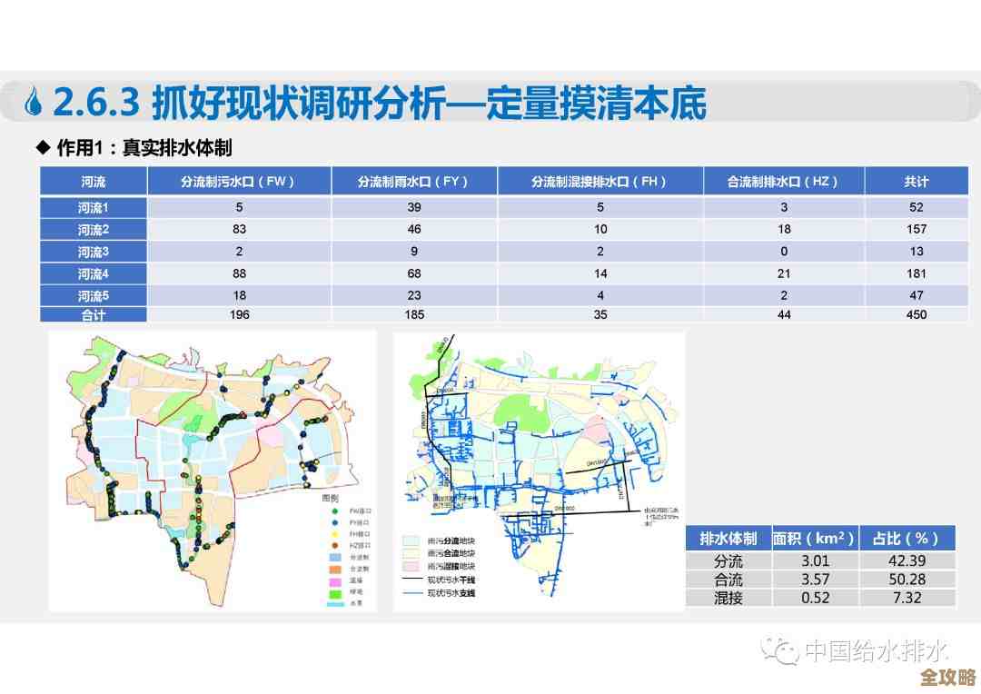Select the water drop icon beside the title

click(35, 102)
